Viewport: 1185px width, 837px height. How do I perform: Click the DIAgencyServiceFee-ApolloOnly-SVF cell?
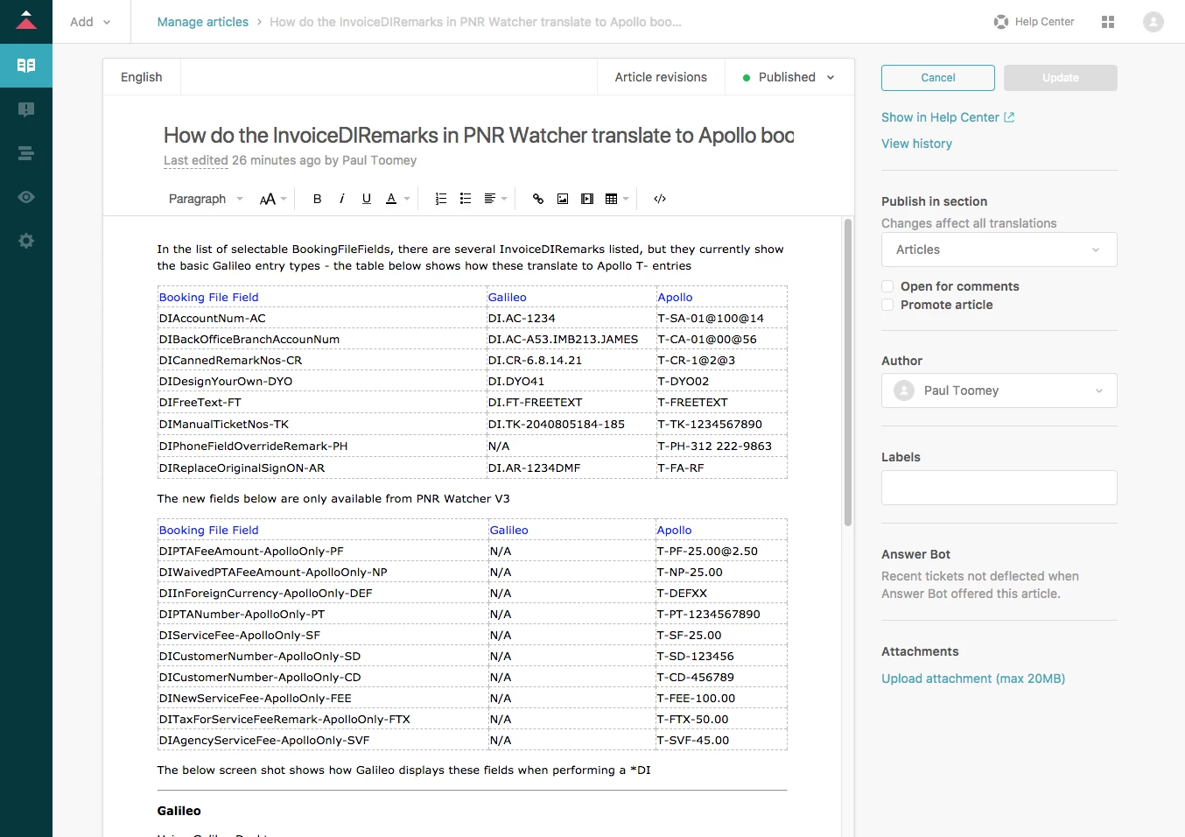click(x=323, y=741)
